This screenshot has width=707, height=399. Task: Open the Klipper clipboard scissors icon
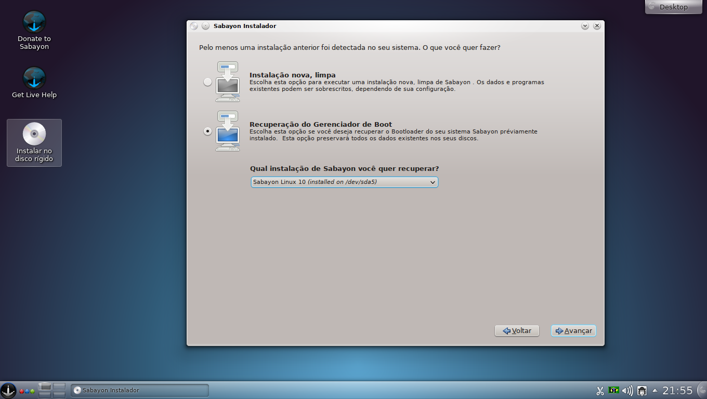coord(599,391)
